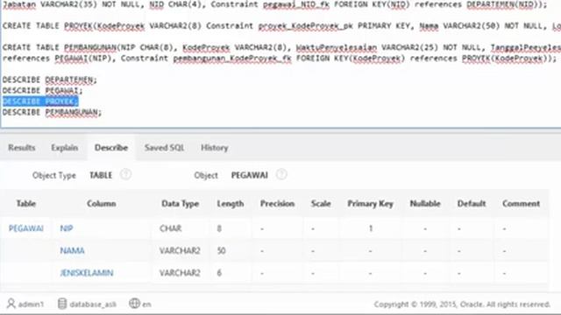Open the PEGAWAI table link
Image resolution: width=561 pixels, height=315 pixels.
25,228
